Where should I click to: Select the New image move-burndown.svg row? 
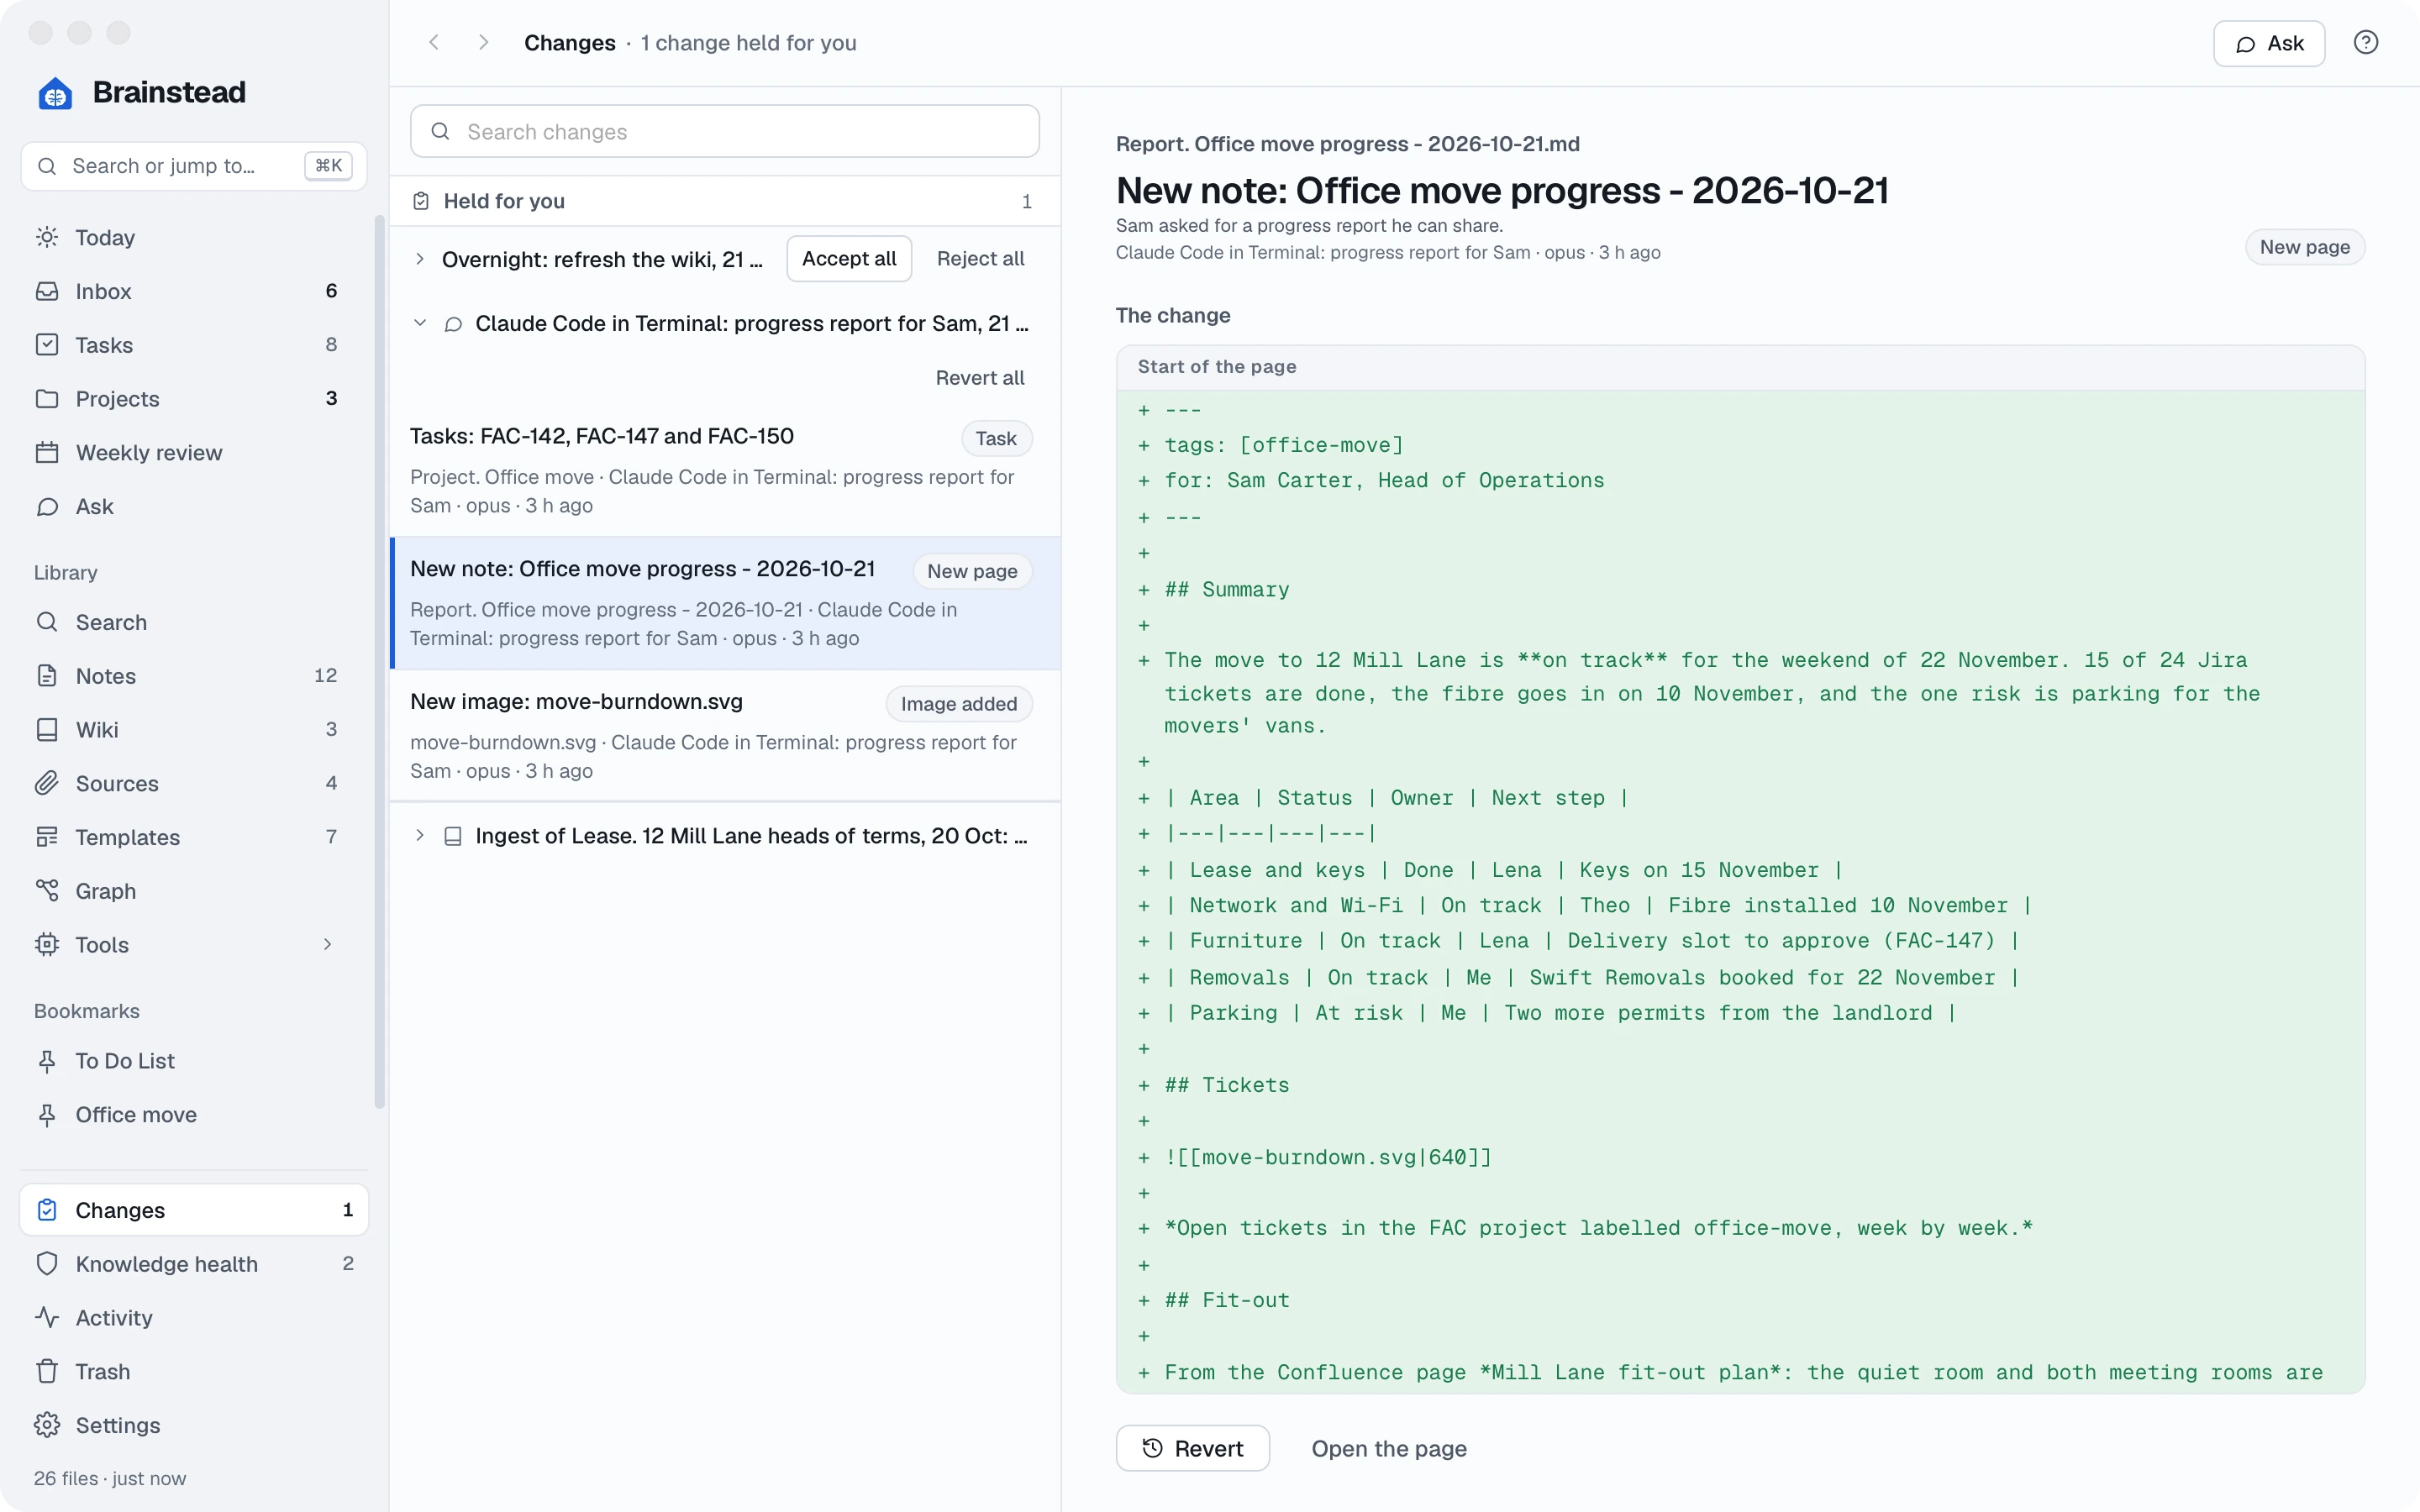[x=725, y=735]
